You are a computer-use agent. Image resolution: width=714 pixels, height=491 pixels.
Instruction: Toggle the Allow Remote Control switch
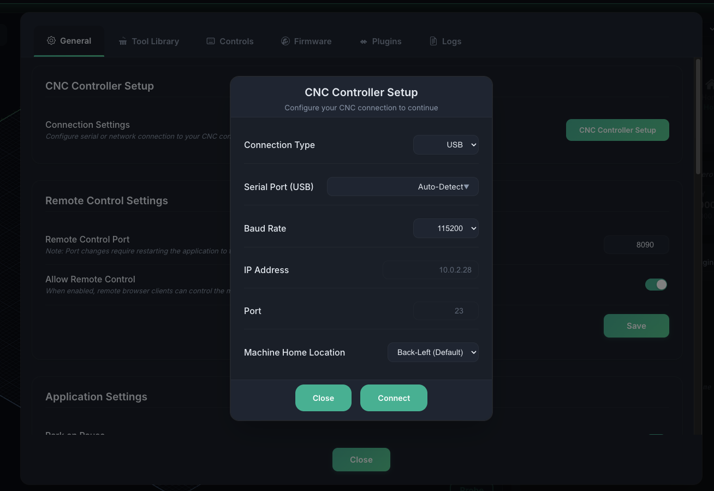click(656, 285)
